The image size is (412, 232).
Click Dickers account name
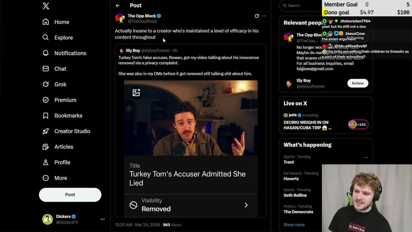63,217
